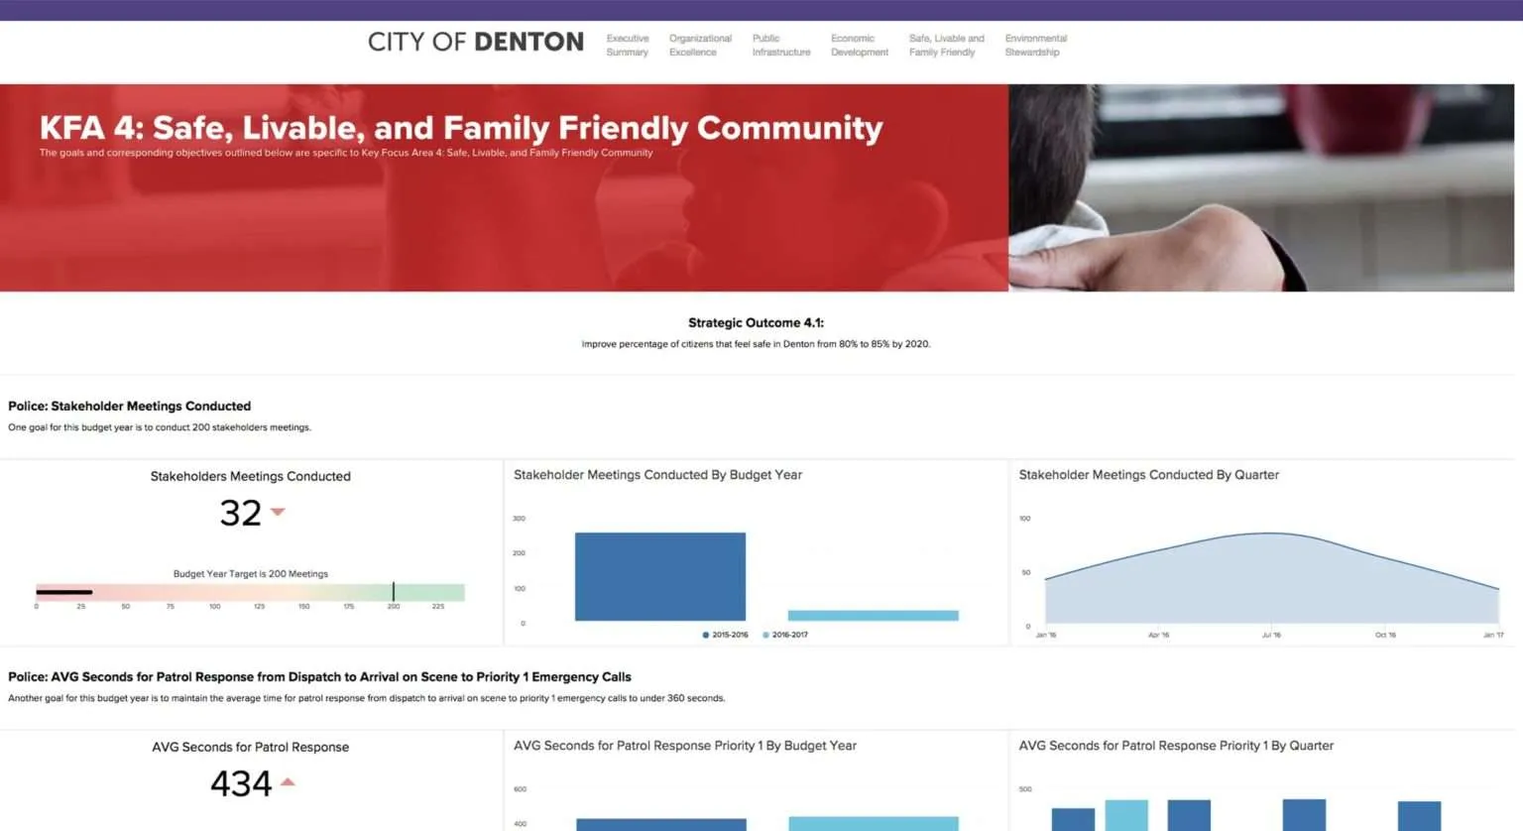Click the 'Strategic Outcome 4.1:' heading

click(756, 322)
